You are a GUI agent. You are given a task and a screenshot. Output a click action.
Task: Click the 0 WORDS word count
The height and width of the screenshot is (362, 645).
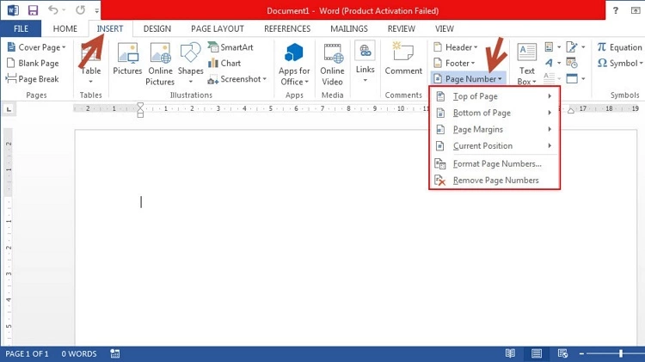click(x=79, y=353)
